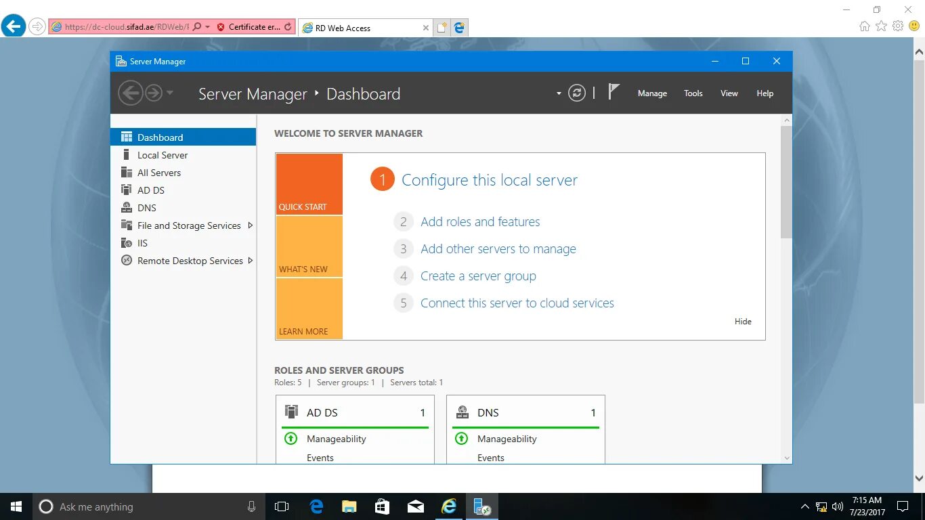Open the Tools menu
This screenshot has width=925, height=520.
pos(693,93)
